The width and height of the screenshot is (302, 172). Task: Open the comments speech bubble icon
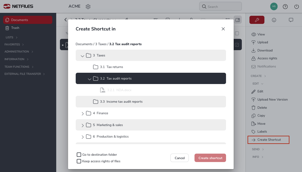pos(291,20)
